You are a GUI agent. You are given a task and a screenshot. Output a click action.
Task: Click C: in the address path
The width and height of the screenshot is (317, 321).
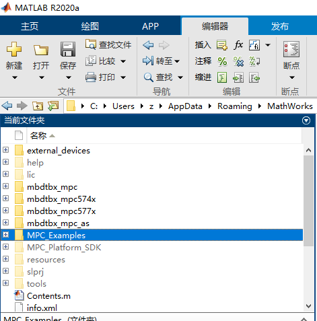[94, 106]
